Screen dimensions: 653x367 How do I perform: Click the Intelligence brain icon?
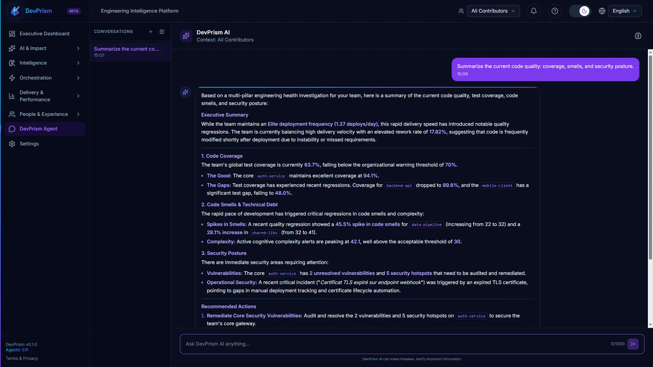click(x=12, y=63)
